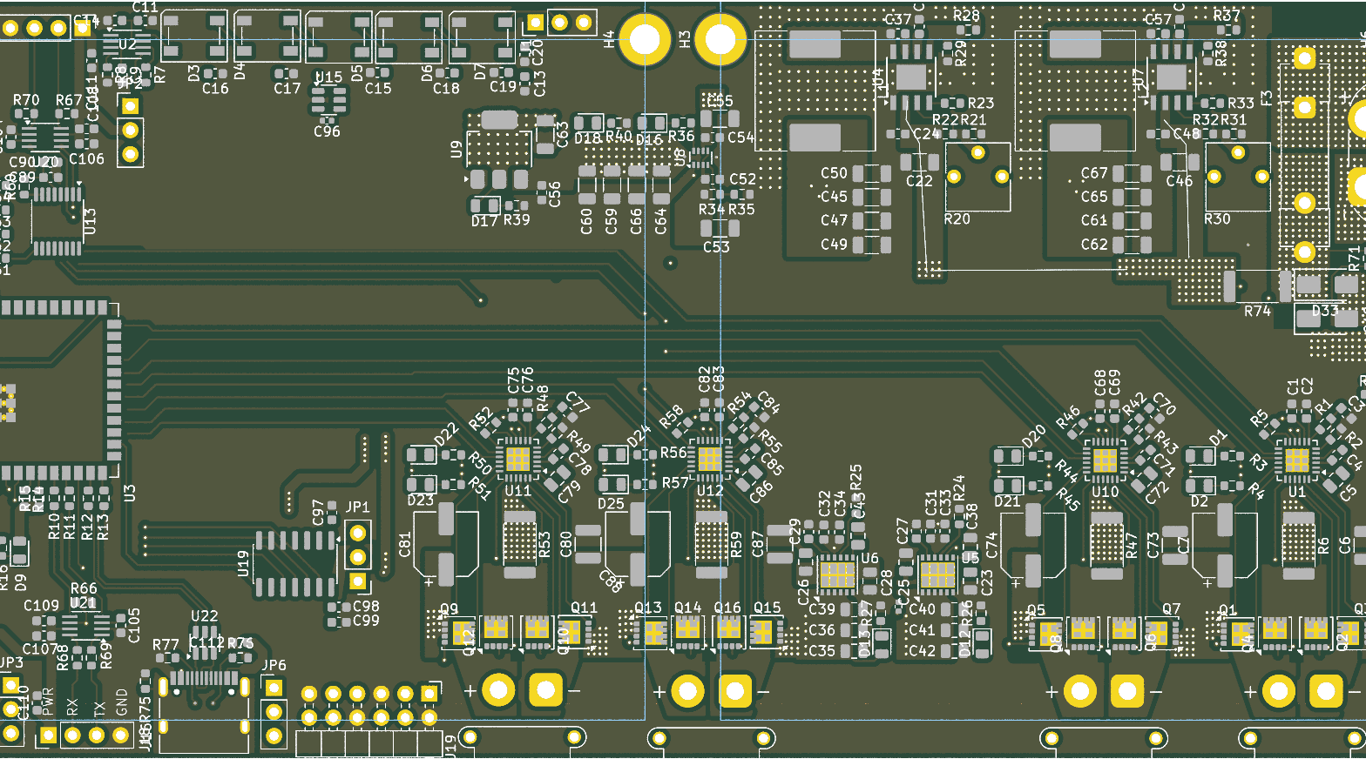Click the middle pad of jumper JP1

(x=357, y=556)
